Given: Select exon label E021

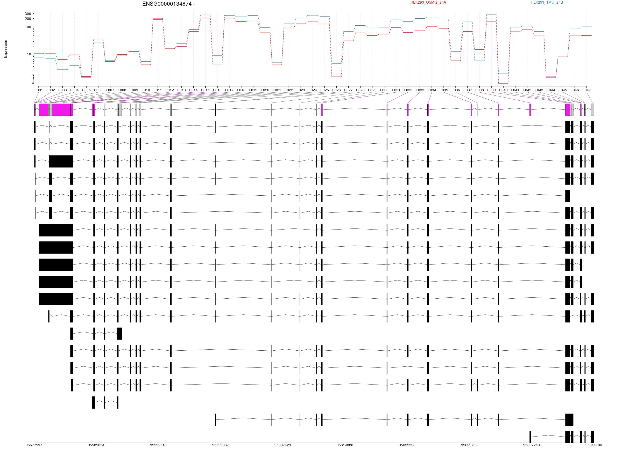Looking at the screenshot, I should click(277, 90).
